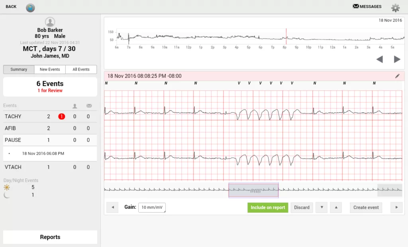Open the 18 Nov 2016 06:08 PM event
Image resolution: width=408 pixels, height=247 pixels.
[x=50, y=153]
